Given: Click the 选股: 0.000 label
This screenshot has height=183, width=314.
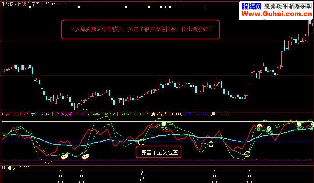Looking at the screenshot, I should [19, 168].
